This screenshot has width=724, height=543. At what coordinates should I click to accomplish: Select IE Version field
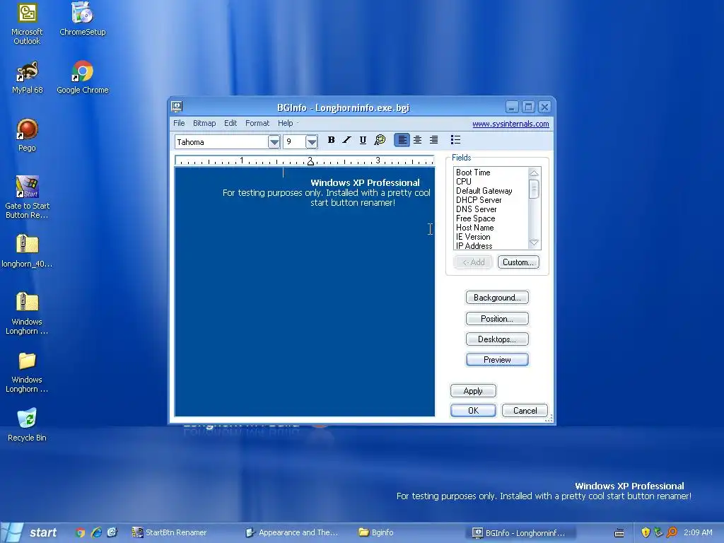tap(473, 237)
